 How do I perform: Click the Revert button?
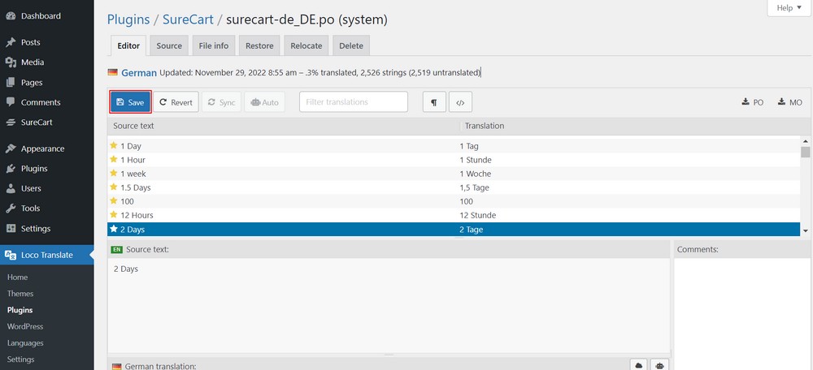176,102
